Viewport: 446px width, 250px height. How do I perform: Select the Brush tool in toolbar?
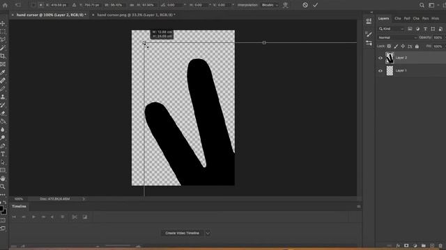(3, 89)
